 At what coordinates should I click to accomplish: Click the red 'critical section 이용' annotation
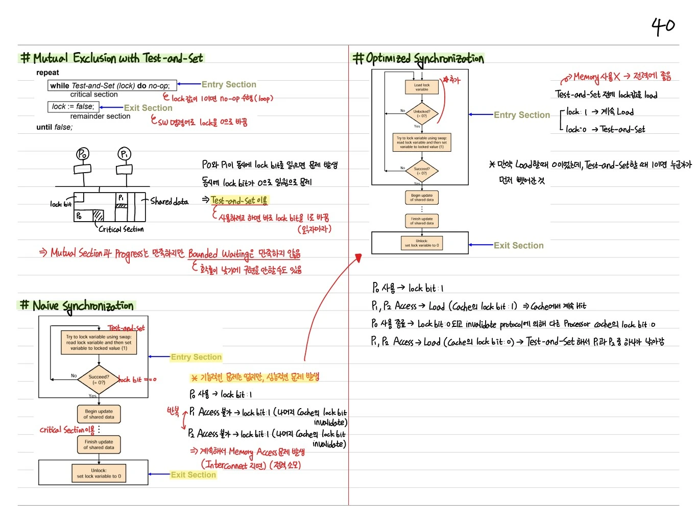67,430
